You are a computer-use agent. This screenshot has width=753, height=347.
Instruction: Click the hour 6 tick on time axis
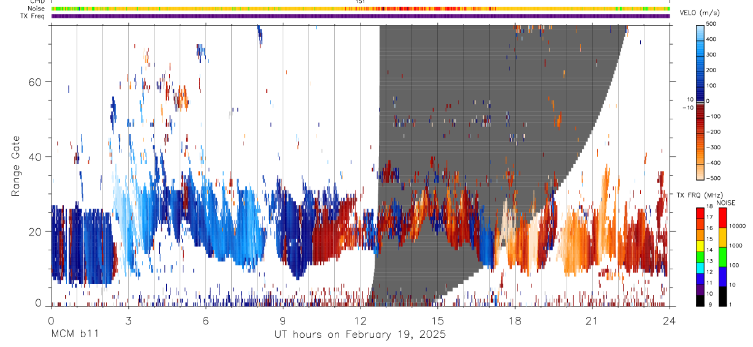[x=206, y=320]
